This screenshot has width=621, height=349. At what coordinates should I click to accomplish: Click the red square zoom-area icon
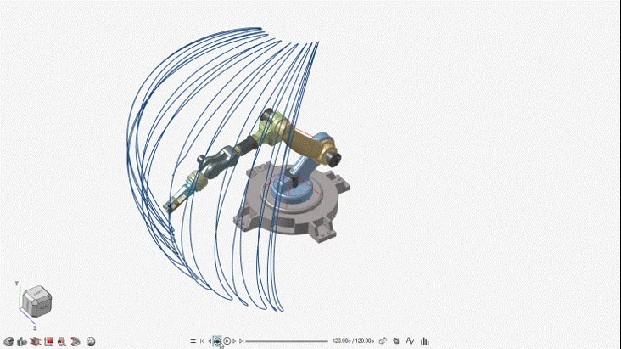(49, 341)
